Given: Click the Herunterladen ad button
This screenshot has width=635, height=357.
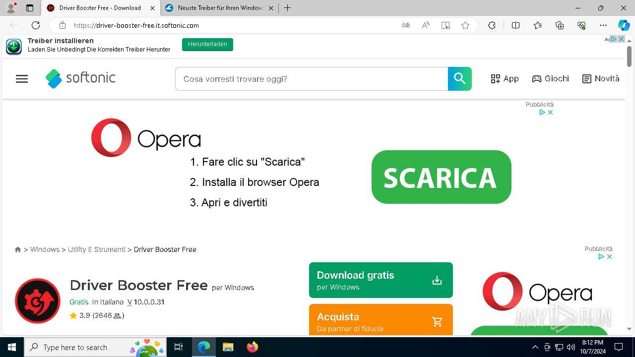Looking at the screenshot, I should [x=207, y=44].
